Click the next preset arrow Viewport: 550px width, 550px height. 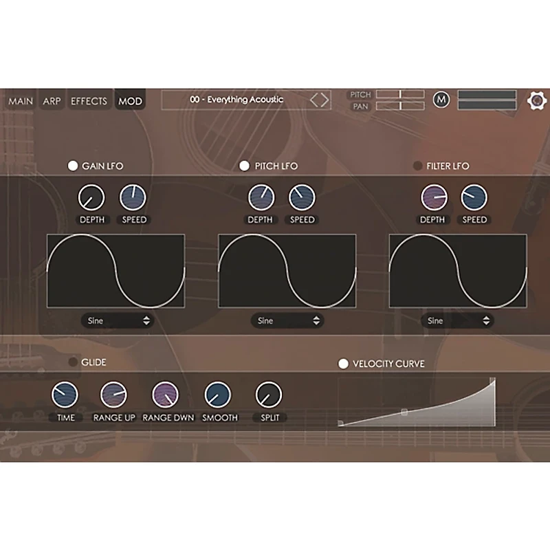324,99
